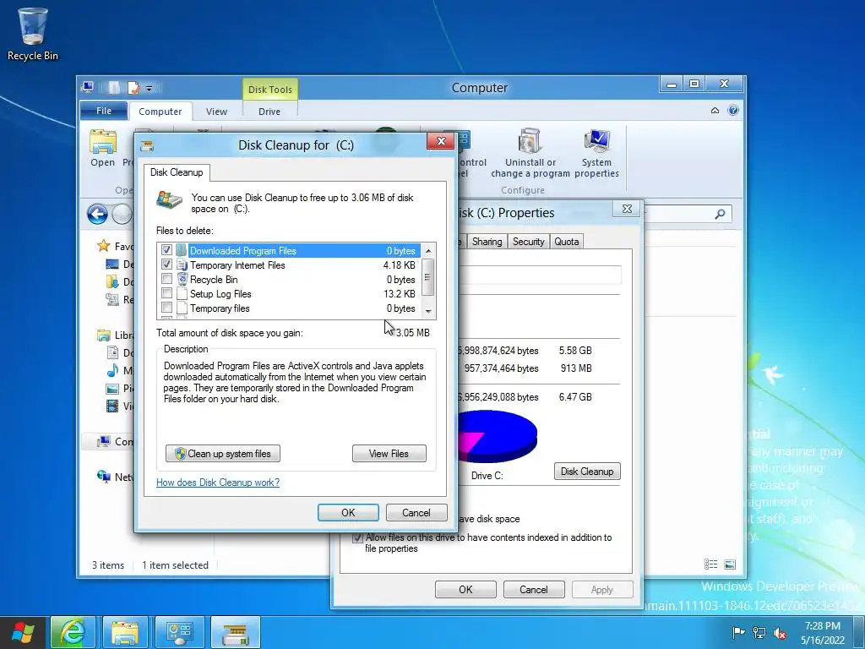Click the Disk Cleanup title bar icon
Viewport: 865px width, 649px height.
[x=147, y=145]
